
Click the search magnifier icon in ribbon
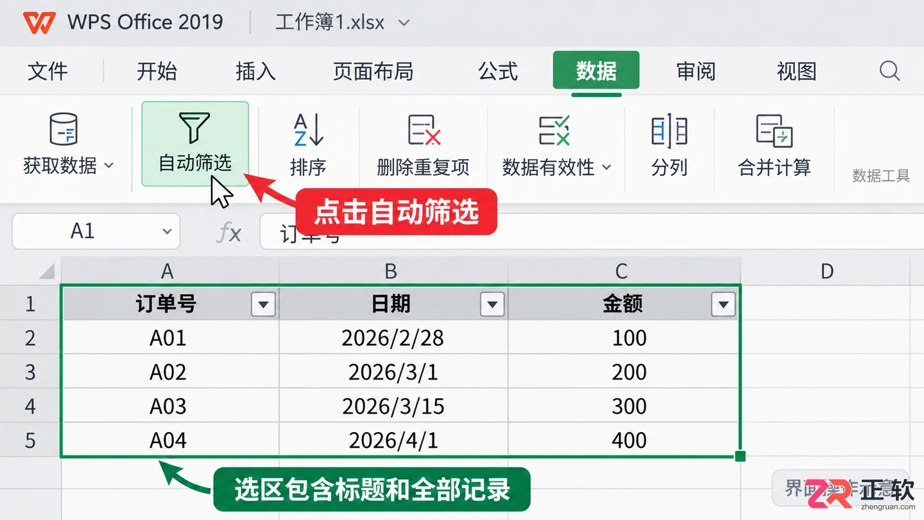pos(889,71)
